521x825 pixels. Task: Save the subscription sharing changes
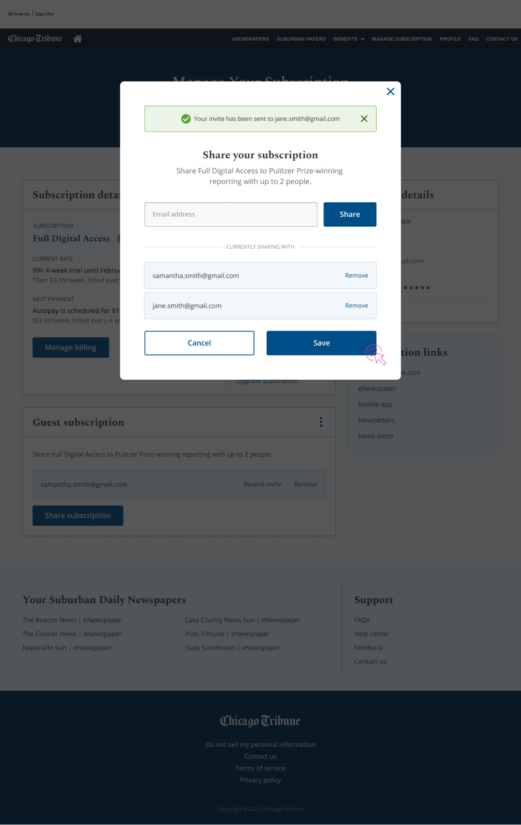click(321, 343)
